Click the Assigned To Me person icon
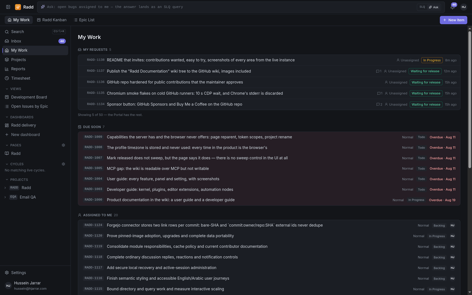The image size is (472, 295). (x=80, y=215)
